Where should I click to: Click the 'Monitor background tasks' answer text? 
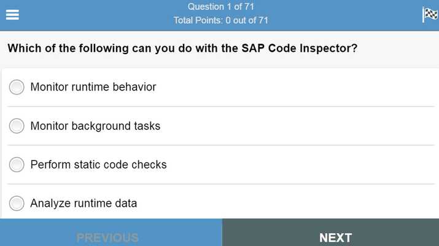[95, 126]
